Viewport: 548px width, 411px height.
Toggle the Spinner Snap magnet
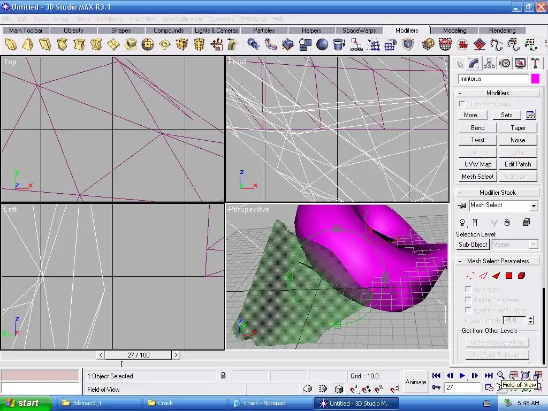[394, 389]
